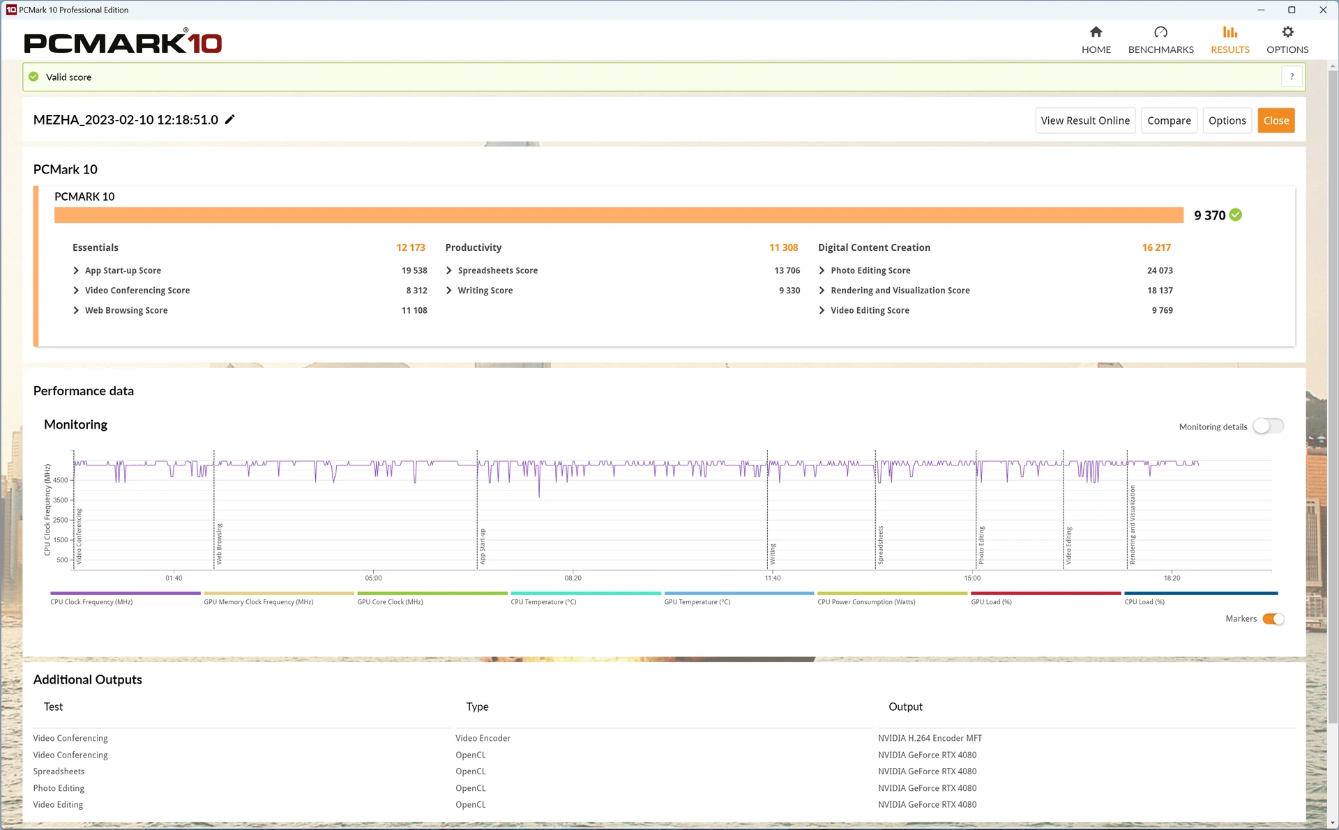This screenshot has height=830, width=1339.
Task: Click result title MEZHA_2023-02-10 12:18:51.0
Action: [x=126, y=120]
